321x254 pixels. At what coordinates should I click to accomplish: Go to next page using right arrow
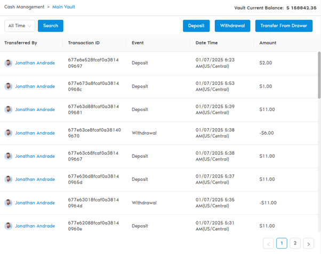click(x=308, y=243)
